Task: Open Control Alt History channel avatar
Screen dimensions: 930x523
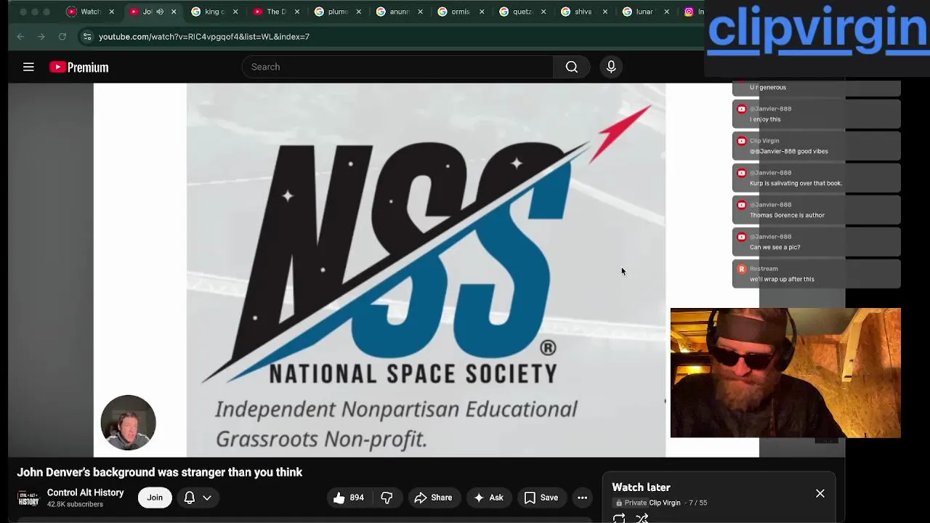Action: [28, 498]
